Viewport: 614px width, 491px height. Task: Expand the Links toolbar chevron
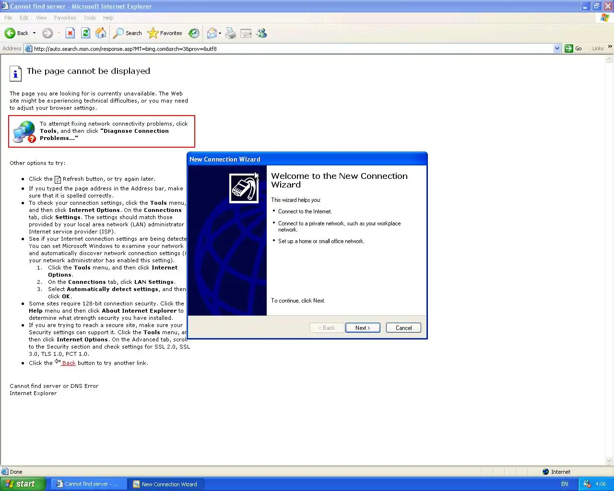pos(610,47)
